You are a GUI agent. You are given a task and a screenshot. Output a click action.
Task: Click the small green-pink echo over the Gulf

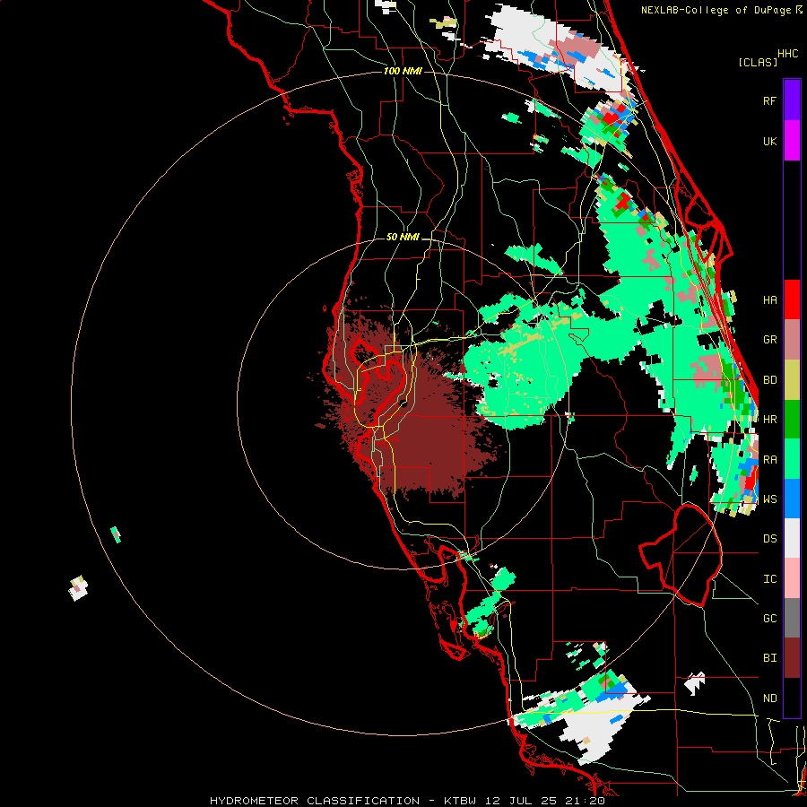click(x=116, y=534)
